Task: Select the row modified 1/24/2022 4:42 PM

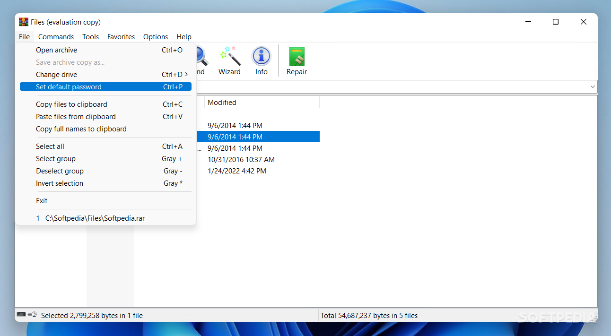Action: [x=237, y=171]
